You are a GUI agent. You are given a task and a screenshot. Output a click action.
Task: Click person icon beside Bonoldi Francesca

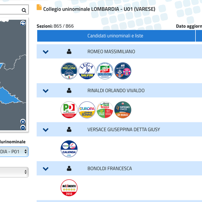(69, 168)
